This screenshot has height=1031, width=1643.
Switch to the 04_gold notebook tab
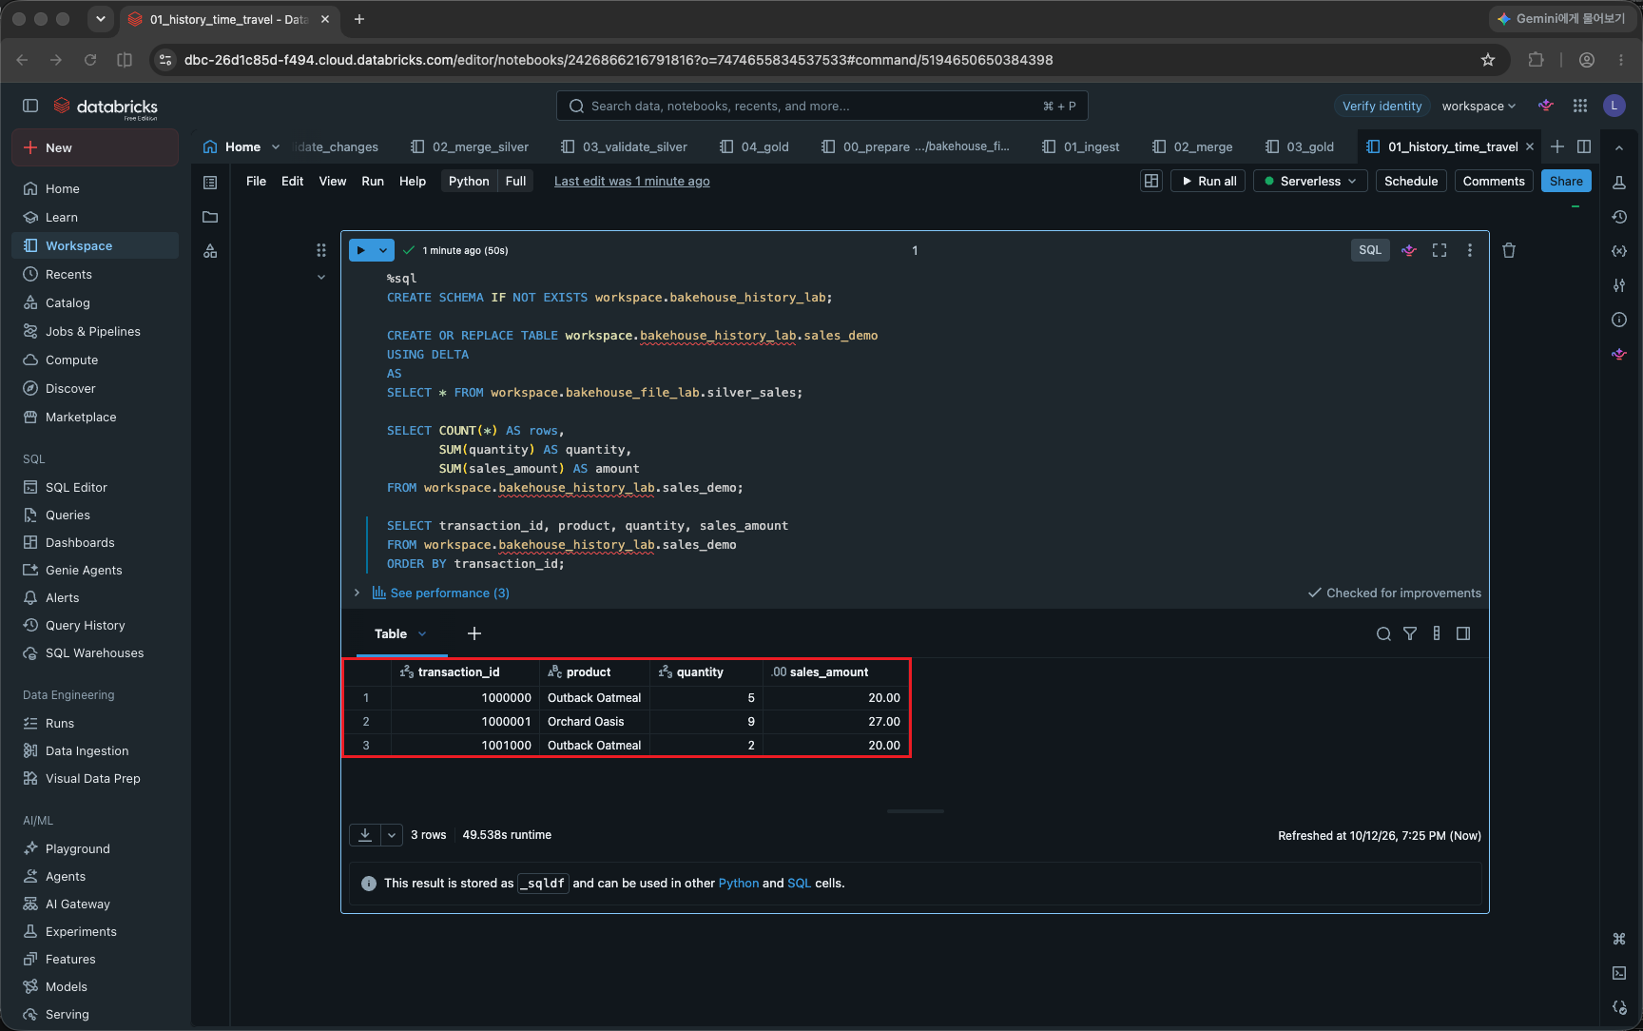coord(755,146)
